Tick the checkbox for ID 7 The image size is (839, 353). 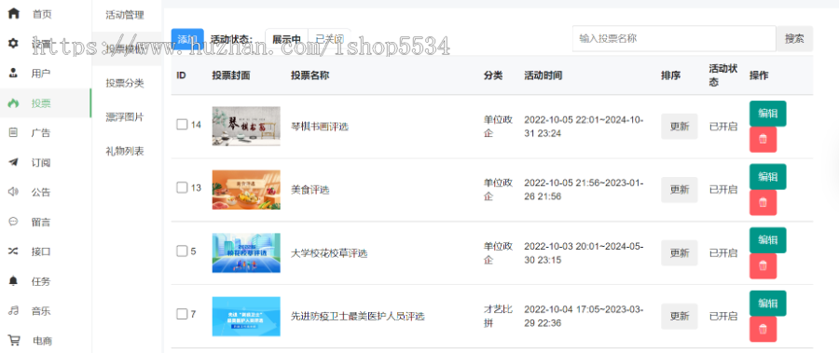182,314
